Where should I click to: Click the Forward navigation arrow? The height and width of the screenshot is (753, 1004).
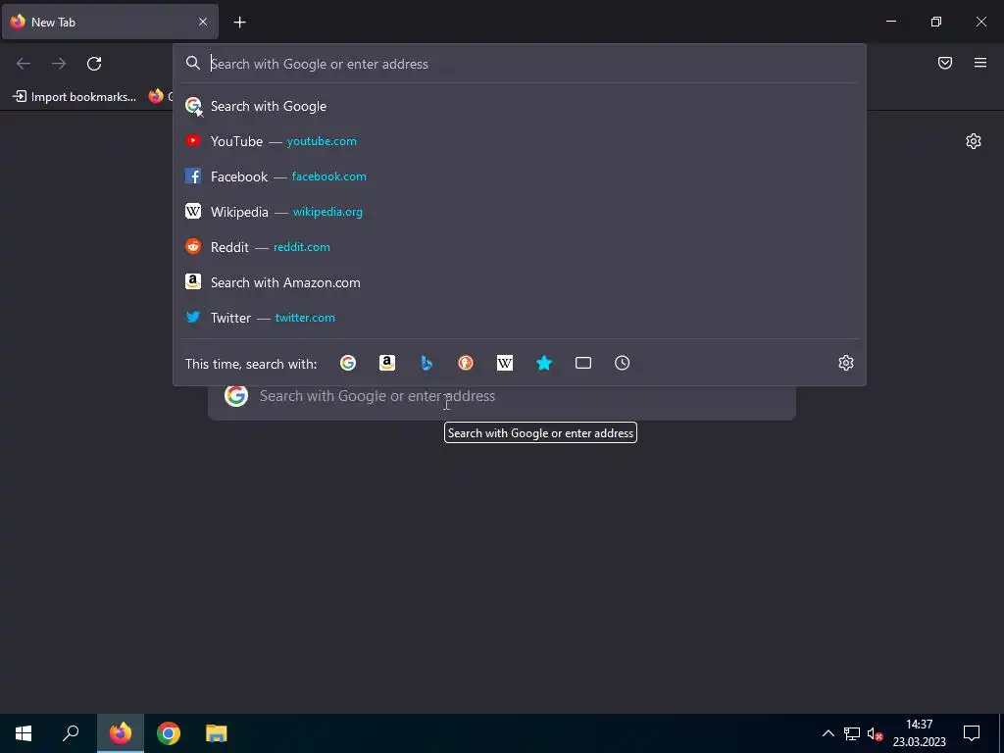pos(59,64)
